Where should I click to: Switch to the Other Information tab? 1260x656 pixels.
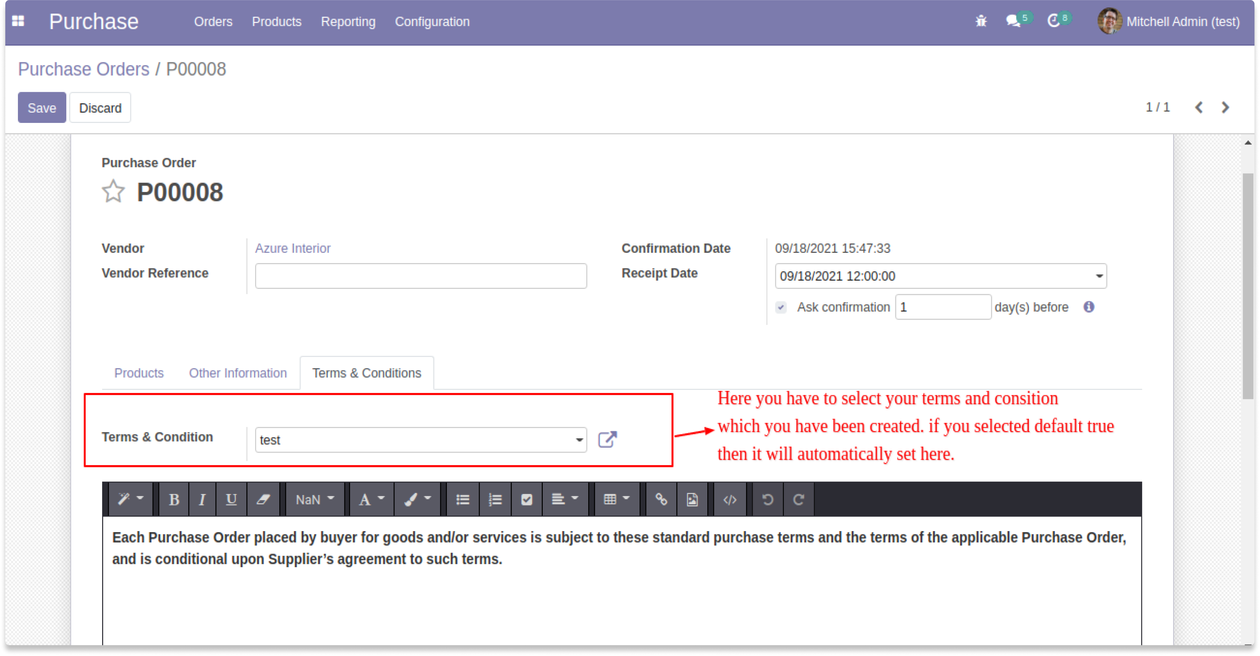(238, 373)
